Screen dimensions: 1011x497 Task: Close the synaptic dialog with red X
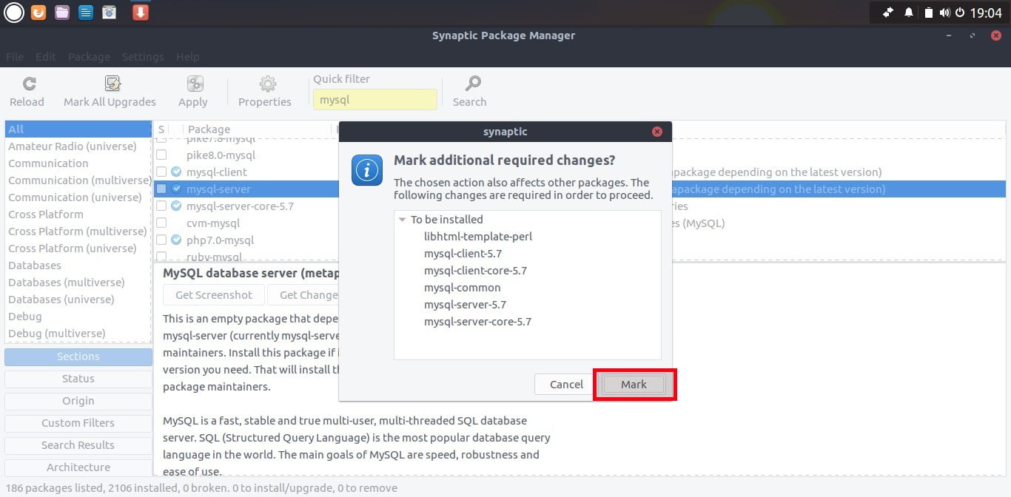click(656, 132)
